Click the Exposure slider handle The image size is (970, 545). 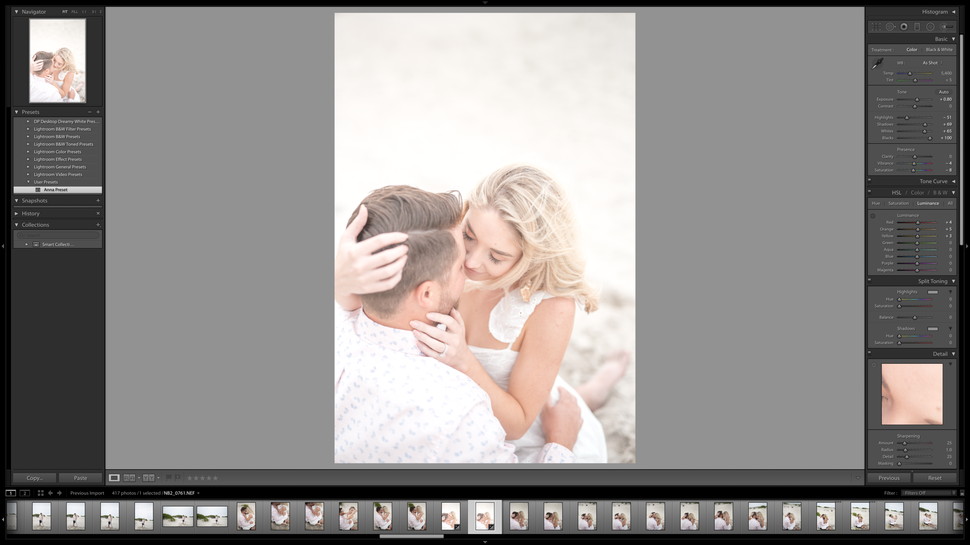click(x=917, y=100)
